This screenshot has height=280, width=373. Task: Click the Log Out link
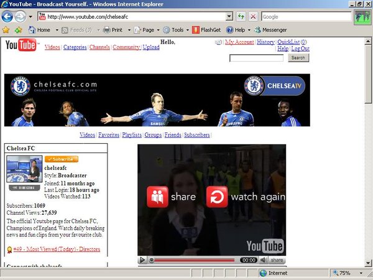click(x=300, y=49)
